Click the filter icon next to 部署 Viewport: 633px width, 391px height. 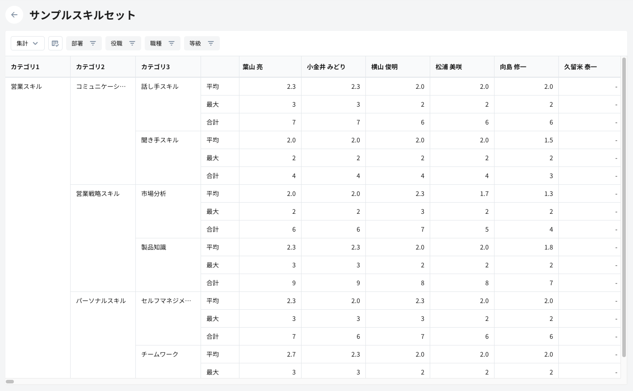tap(93, 43)
